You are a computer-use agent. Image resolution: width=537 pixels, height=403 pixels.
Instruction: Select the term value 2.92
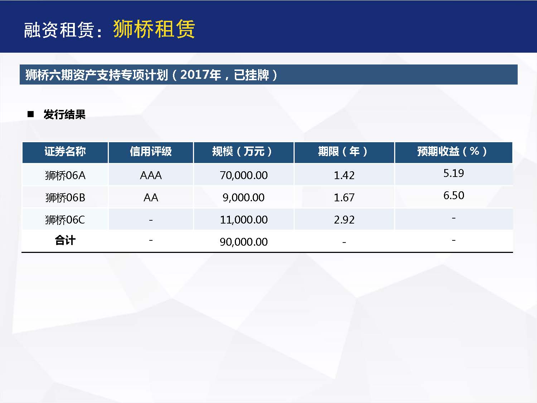pyautogui.click(x=344, y=220)
